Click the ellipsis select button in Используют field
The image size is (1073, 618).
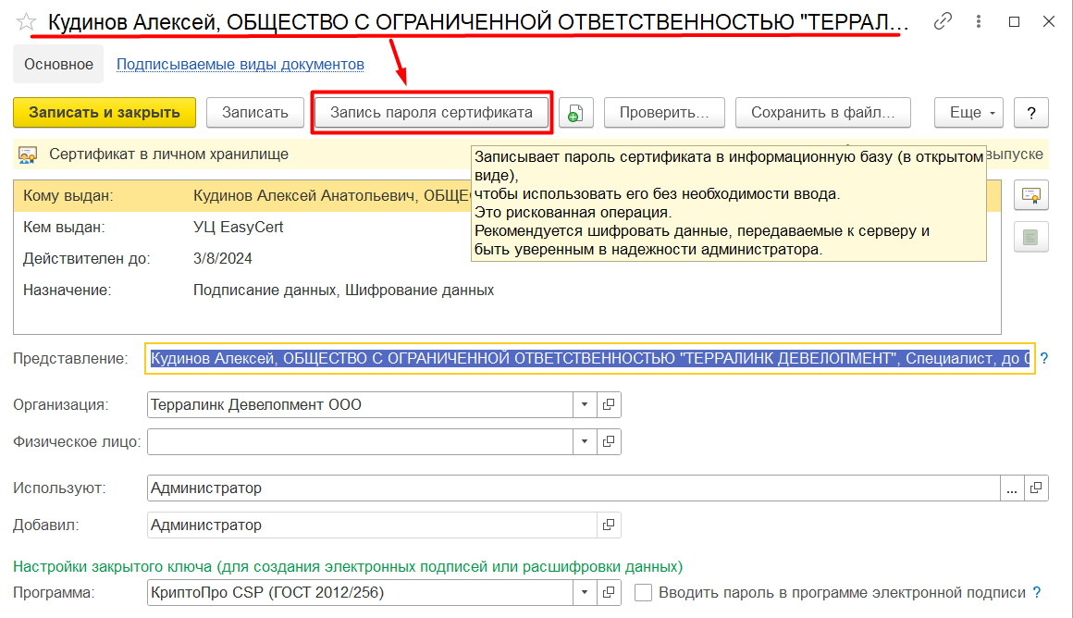(x=1012, y=488)
